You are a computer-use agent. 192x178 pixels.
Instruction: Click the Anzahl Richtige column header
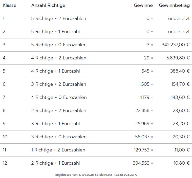(x=48, y=6)
